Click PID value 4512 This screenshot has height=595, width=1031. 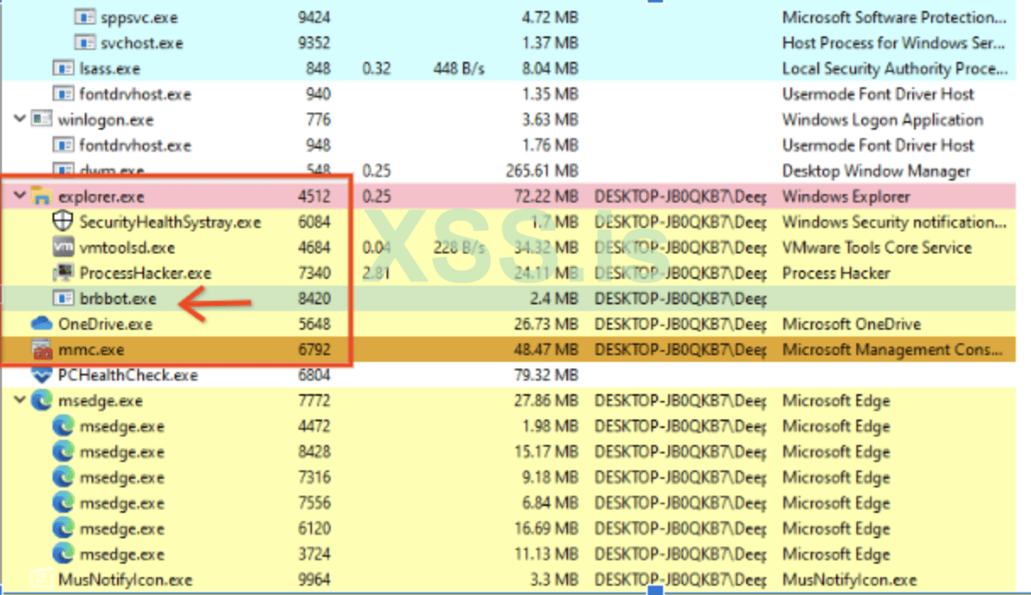(315, 197)
